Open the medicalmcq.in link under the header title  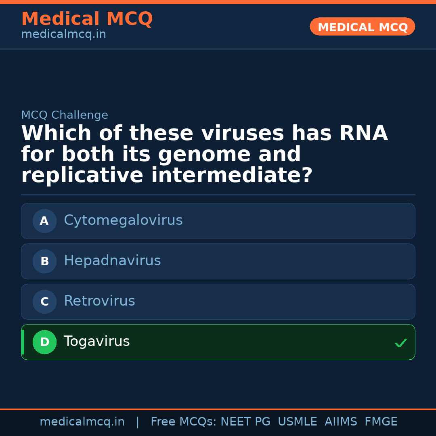63,34
